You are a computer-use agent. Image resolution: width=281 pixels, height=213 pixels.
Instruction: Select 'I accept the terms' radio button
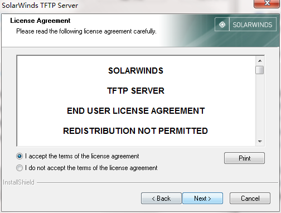[20, 156]
